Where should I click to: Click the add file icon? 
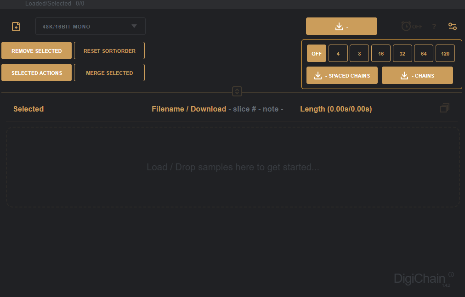pyautogui.click(x=16, y=27)
